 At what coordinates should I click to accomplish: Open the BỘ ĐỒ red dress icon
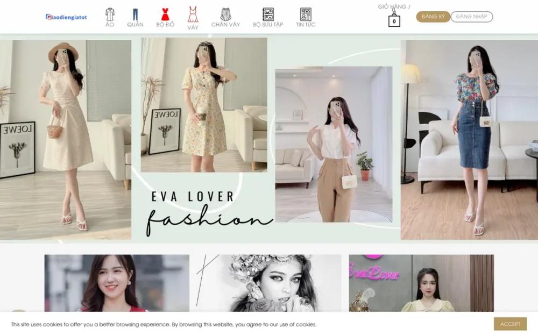165,15
